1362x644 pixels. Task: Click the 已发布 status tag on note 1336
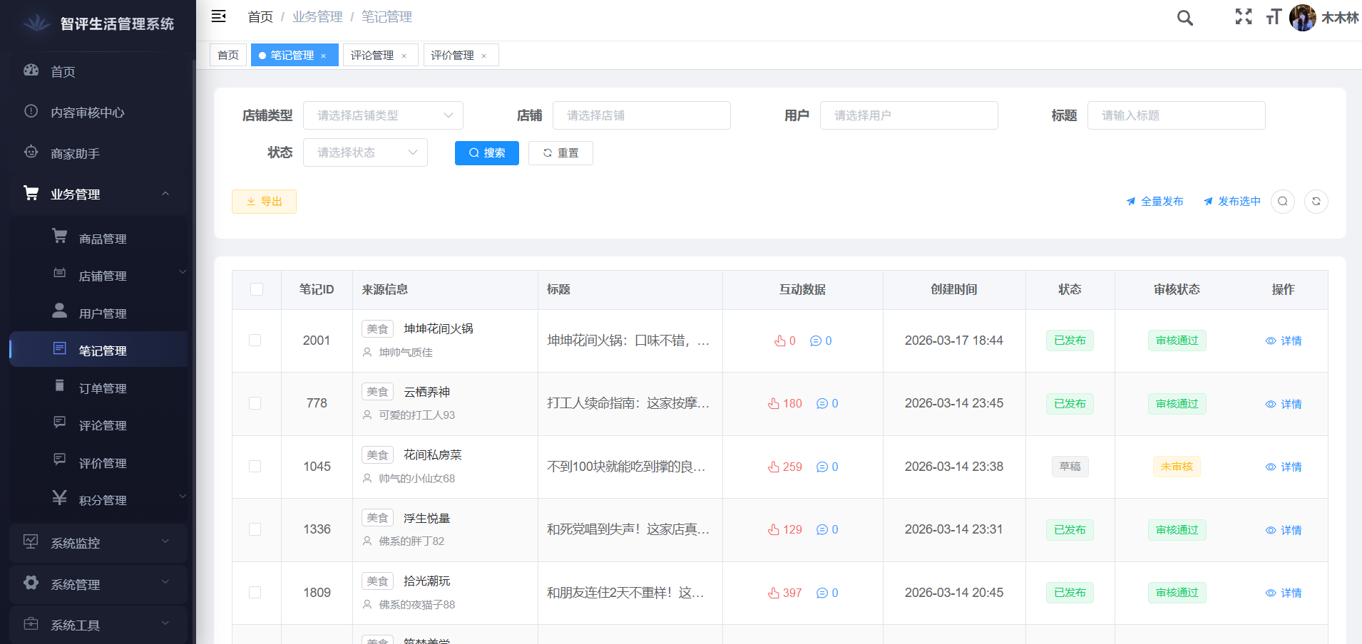click(x=1069, y=530)
